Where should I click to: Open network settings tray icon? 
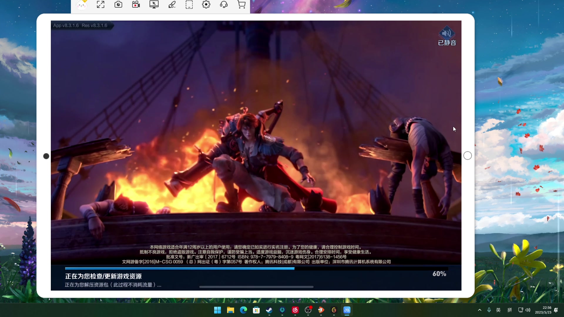point(521,310)
